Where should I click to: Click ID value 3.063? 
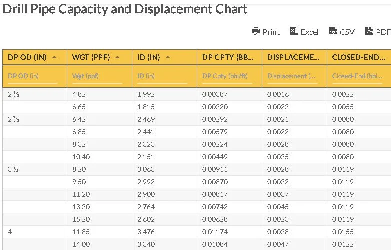[x=146, y=169]
